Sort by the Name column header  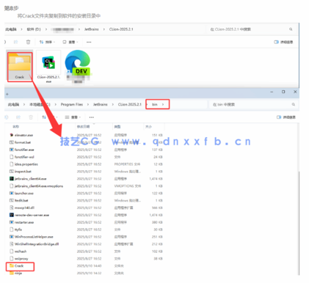coord(15,127)
